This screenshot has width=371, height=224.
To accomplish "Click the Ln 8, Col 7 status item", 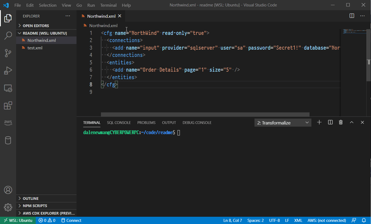I will [x=232, y=221].
